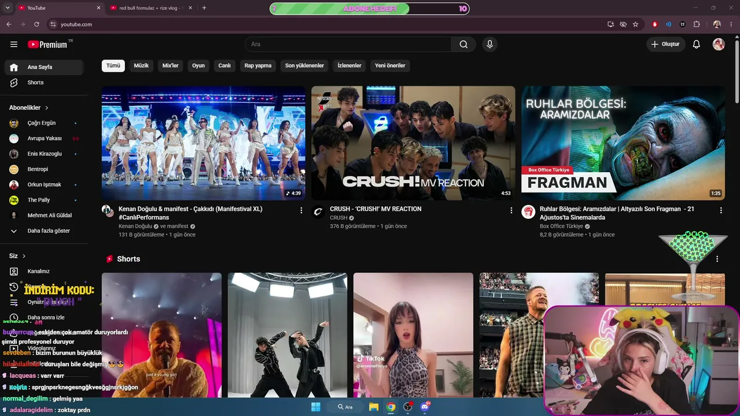740x416 pixels.
Task: Click the search magnifier button
Action: (464, 44)
